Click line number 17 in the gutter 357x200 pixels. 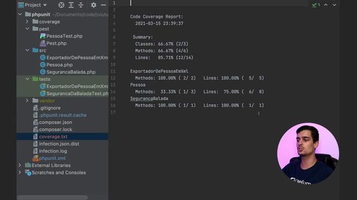pos(113,112)
